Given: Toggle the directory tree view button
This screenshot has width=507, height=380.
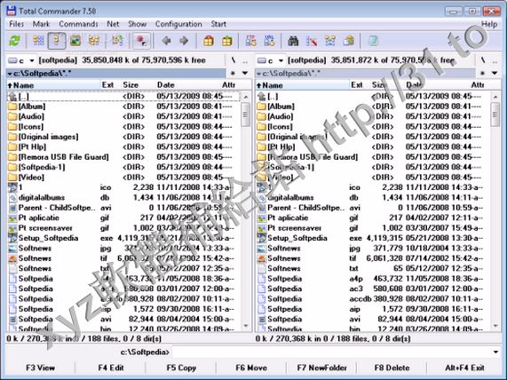Looking at the screenshot, I should pos(94,41).
